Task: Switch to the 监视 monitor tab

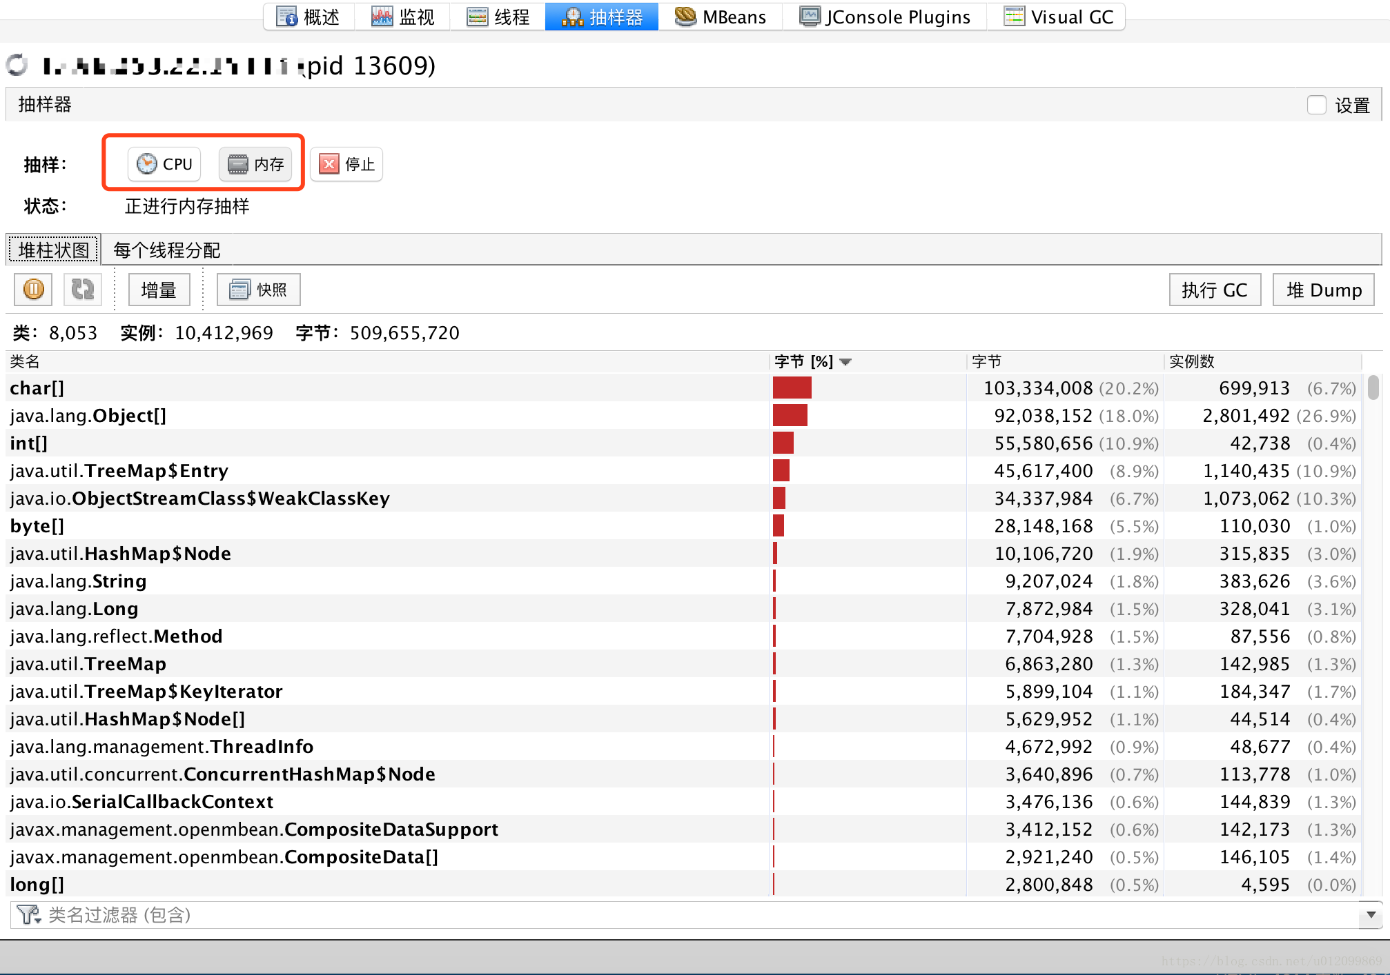Action: pyautogui.click(x=402, y=17)
